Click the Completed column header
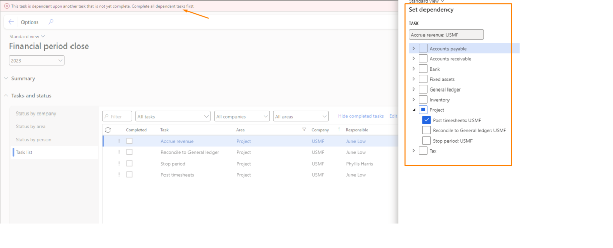The image size is (613, 248). (136, 130)
